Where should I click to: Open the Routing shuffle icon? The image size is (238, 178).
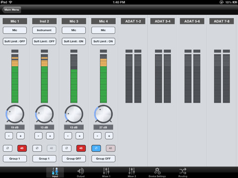(182, 171)
